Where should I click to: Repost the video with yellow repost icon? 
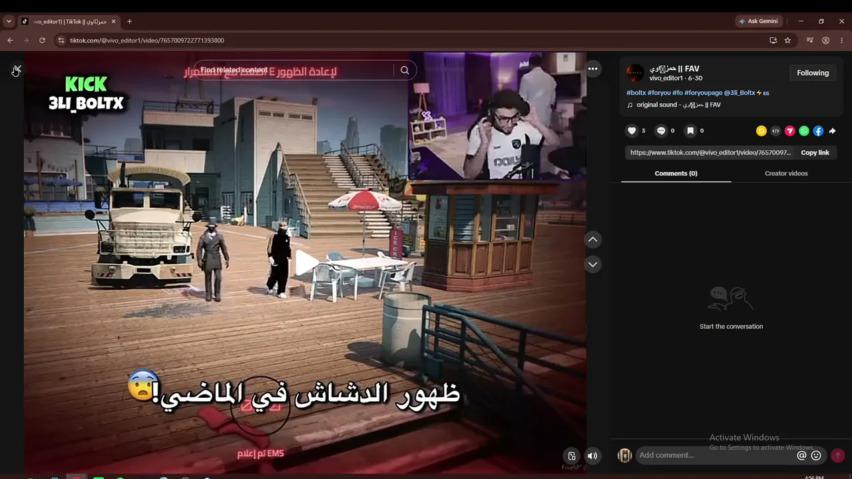pos(761,131)
